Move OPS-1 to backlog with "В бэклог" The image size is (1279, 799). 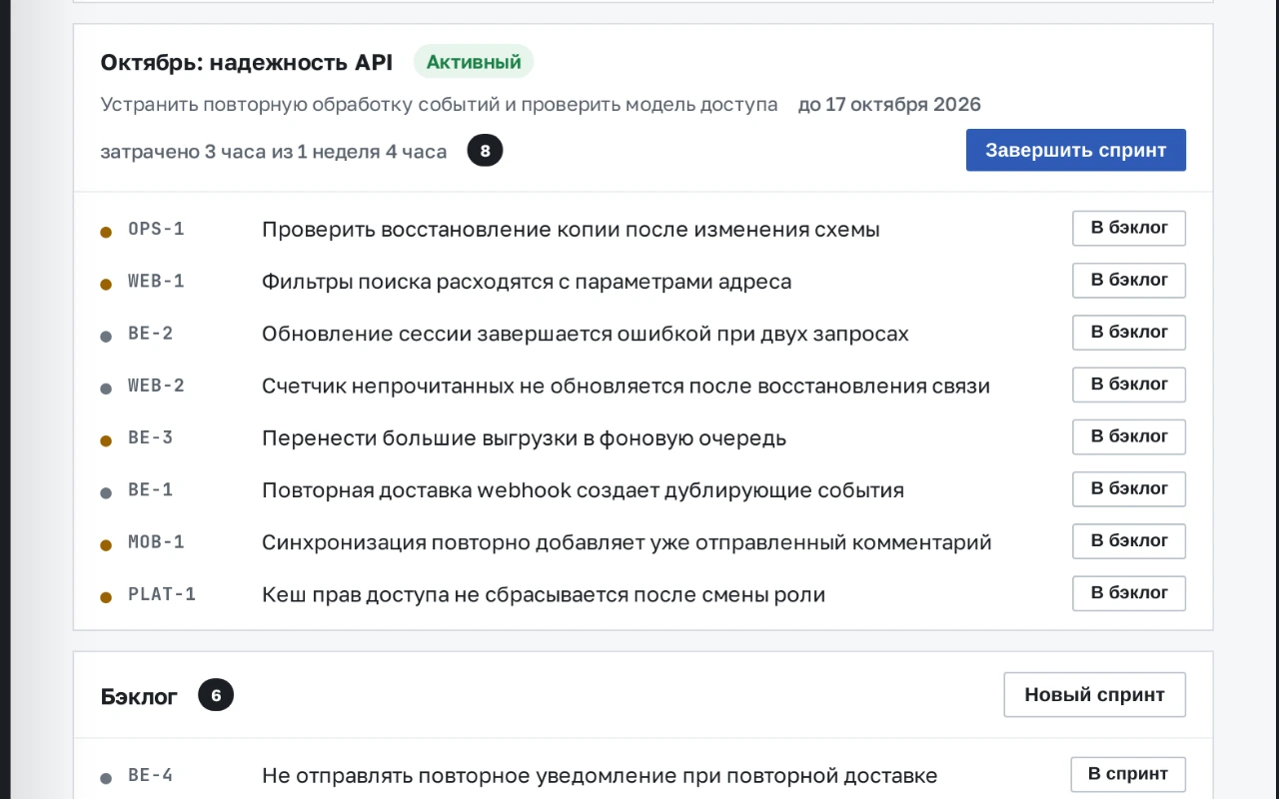[x=1129, y=228]
